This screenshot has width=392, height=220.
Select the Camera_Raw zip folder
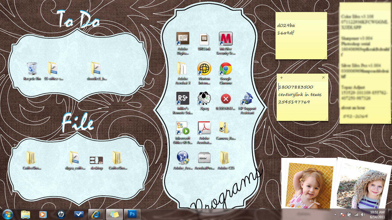(x=226, y=128)
